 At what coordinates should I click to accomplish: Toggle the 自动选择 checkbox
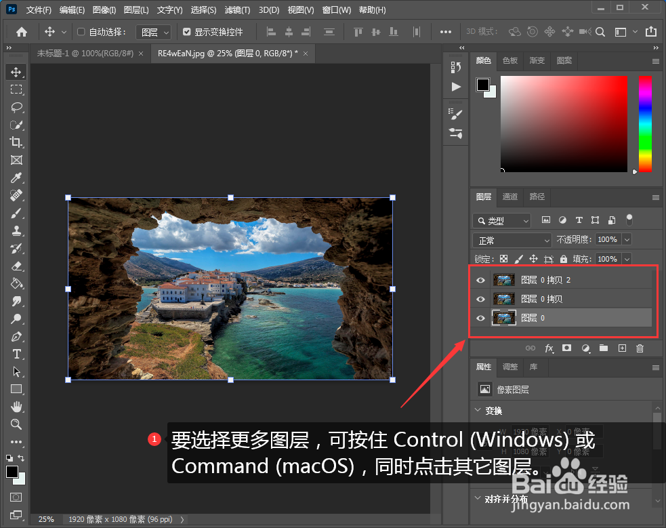click(x=81, y=32)
